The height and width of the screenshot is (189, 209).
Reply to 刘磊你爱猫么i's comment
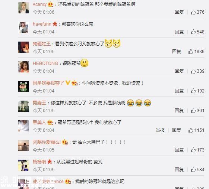point(179,150)
